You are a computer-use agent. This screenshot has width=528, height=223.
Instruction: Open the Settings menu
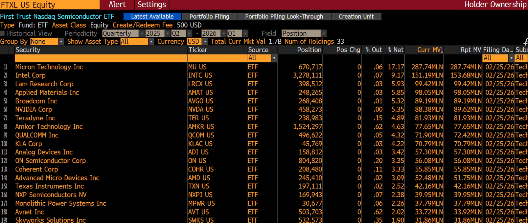(x=151, y=5)
